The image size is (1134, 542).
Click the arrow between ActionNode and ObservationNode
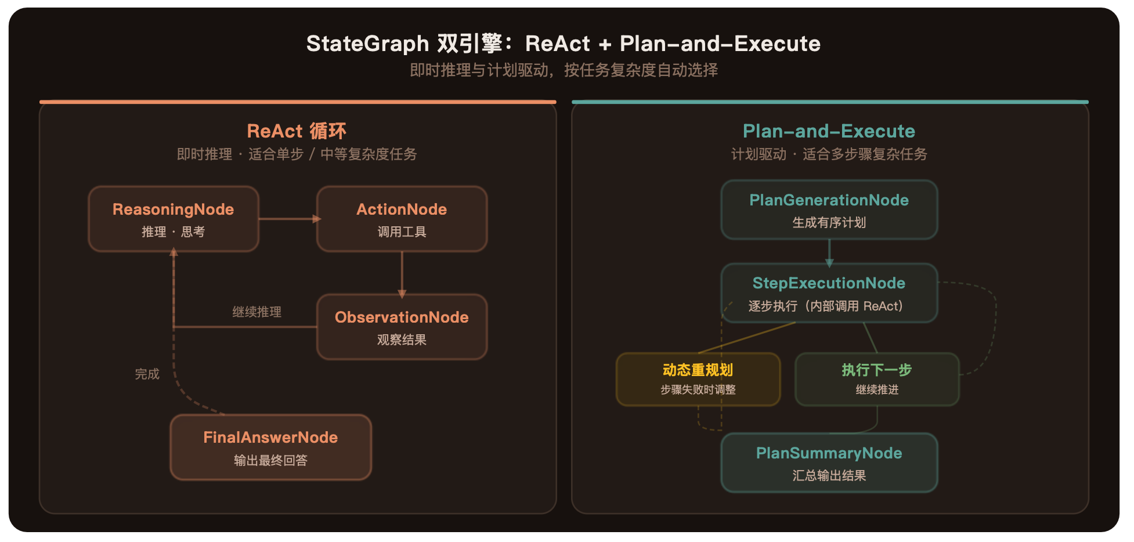pos(402,273)
